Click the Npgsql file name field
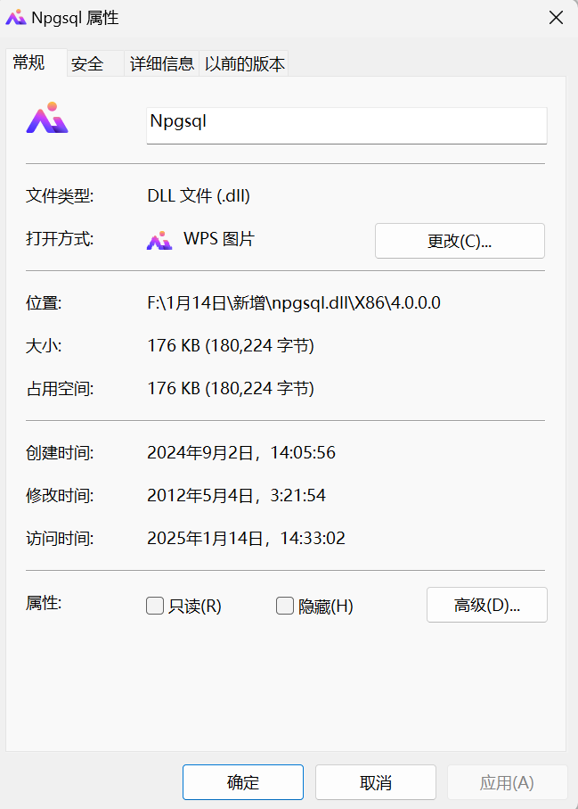 click(x=346, y=124)
